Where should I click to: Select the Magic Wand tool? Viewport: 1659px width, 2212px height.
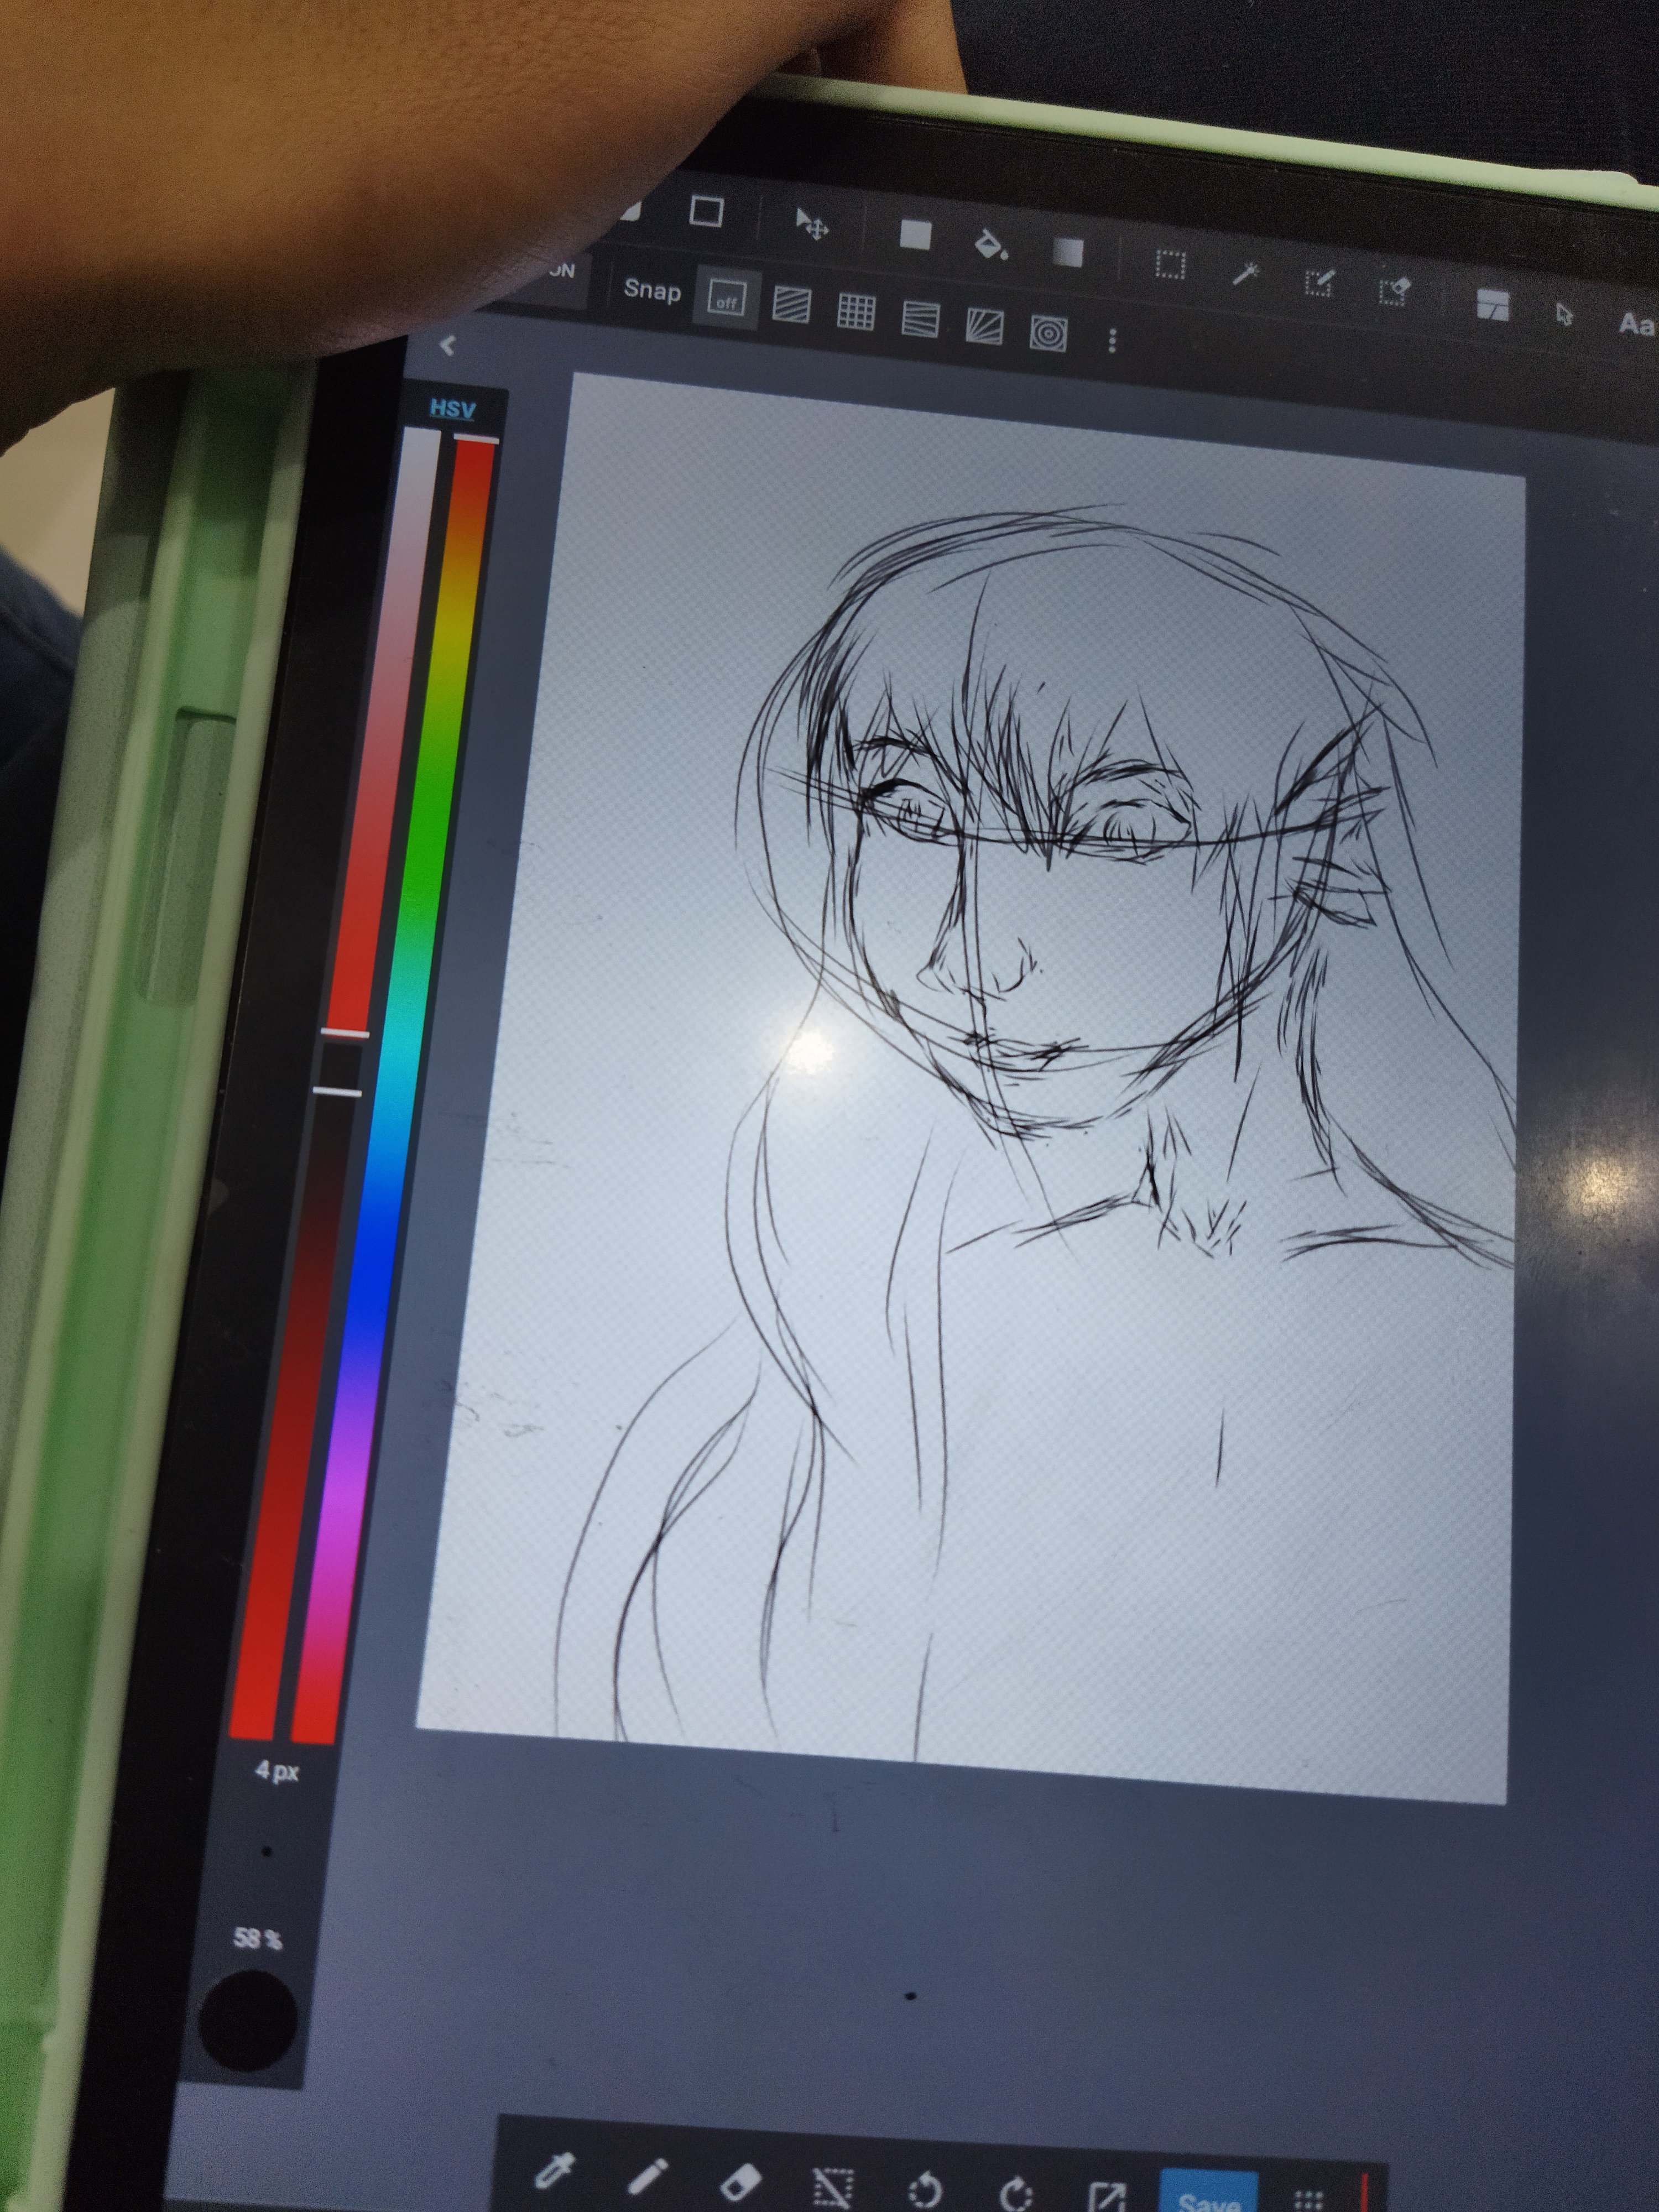click(1245, 272)
